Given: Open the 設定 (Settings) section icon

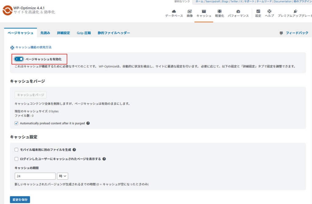Looking at the screenshot, I should pos(258,12).
